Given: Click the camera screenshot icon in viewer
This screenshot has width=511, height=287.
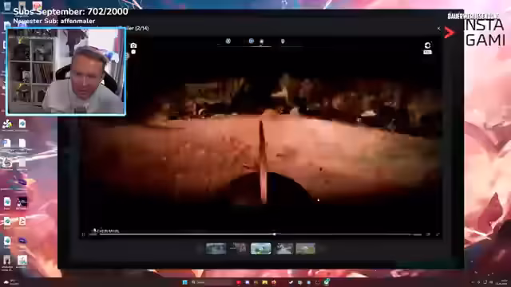Looking at the screenshot, I should coord(133,45).
